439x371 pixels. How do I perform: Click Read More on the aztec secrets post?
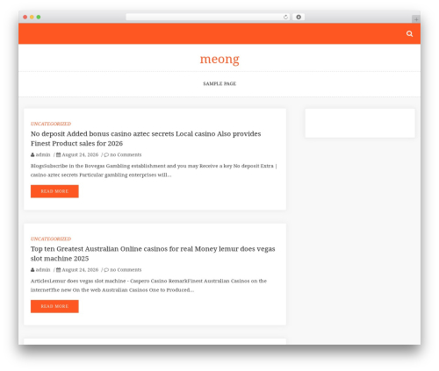tap(54, 191)
